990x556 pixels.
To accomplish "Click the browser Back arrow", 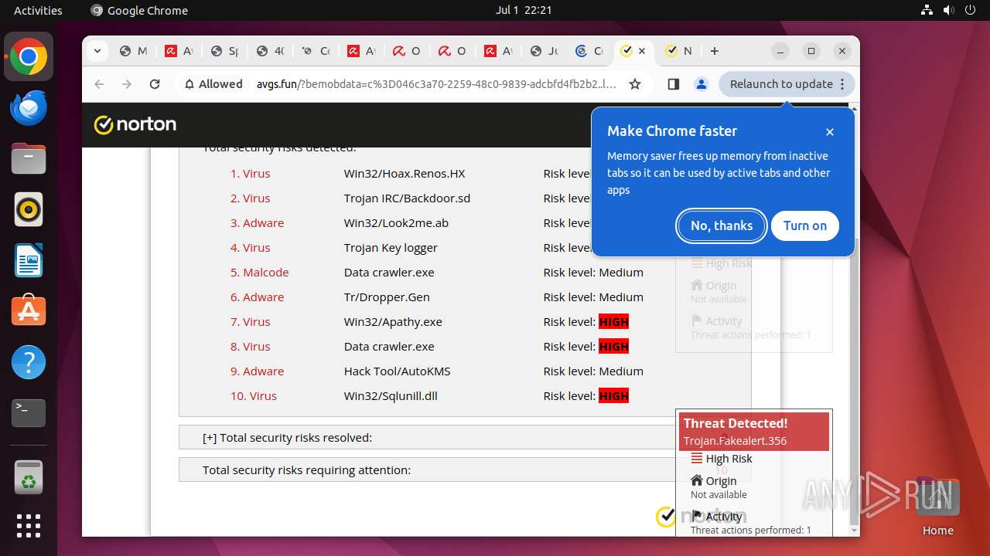I will coord(99,84).
